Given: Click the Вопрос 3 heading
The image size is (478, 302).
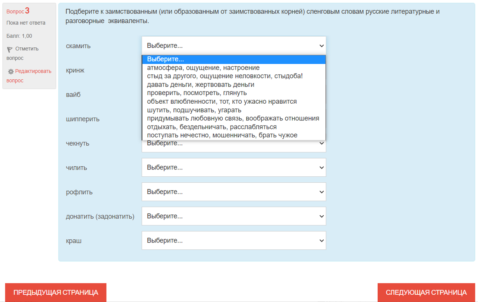Looking at the screenshot, I should tap(18, 11).
